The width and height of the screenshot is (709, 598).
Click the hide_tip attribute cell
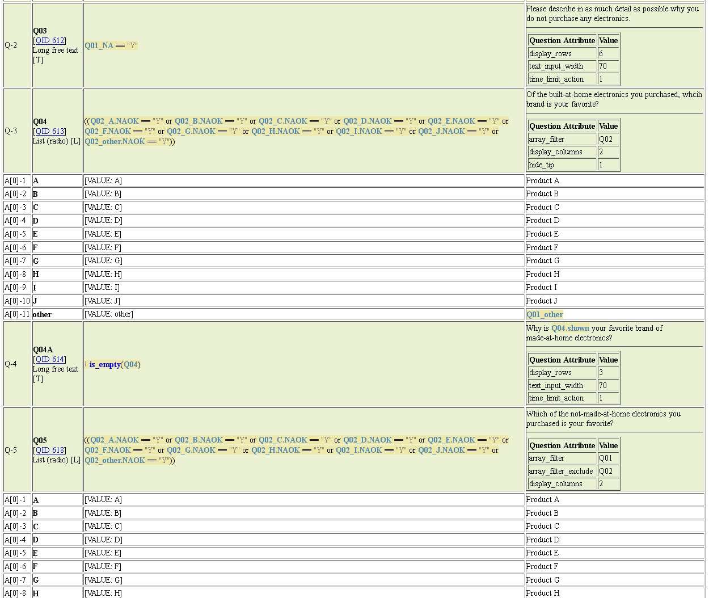coord(542,165)
